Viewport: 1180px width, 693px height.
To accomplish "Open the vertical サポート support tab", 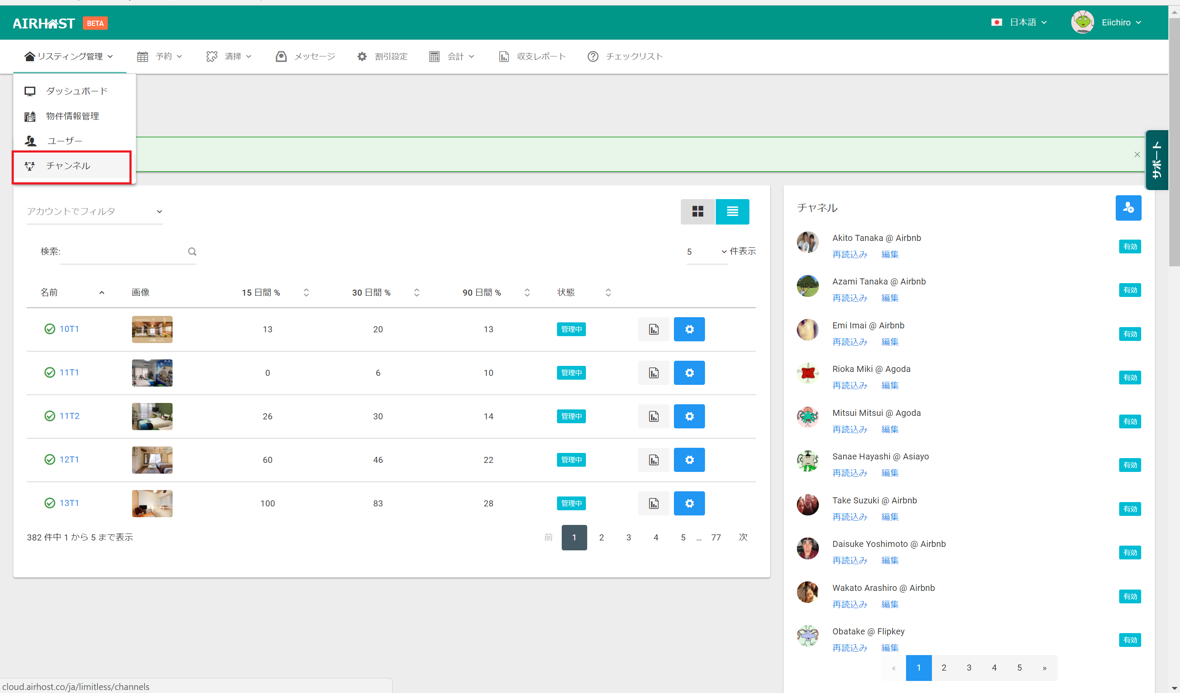I will coord(1157,160).
